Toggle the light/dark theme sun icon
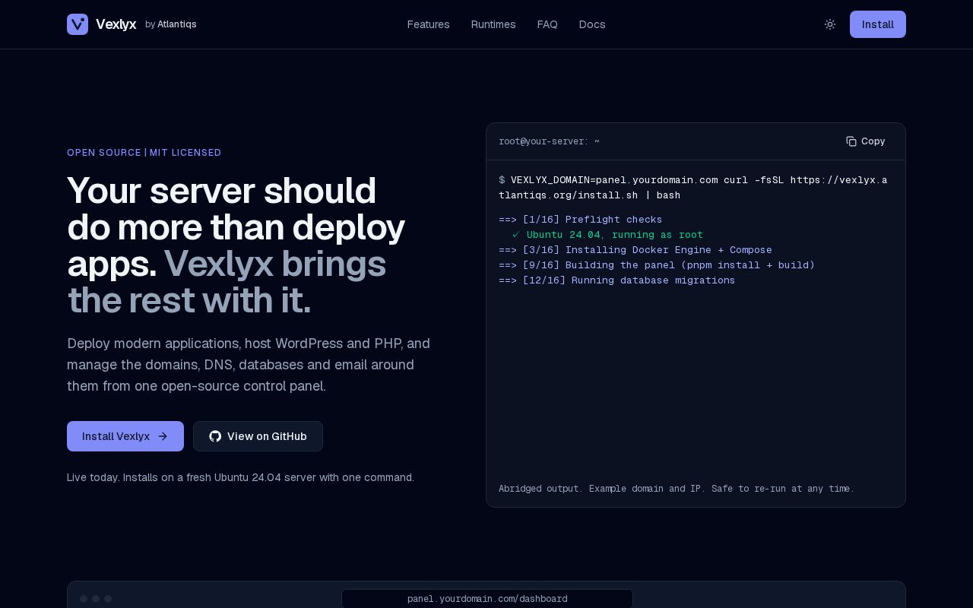This screenshot has width=973, height=608. 830,24
